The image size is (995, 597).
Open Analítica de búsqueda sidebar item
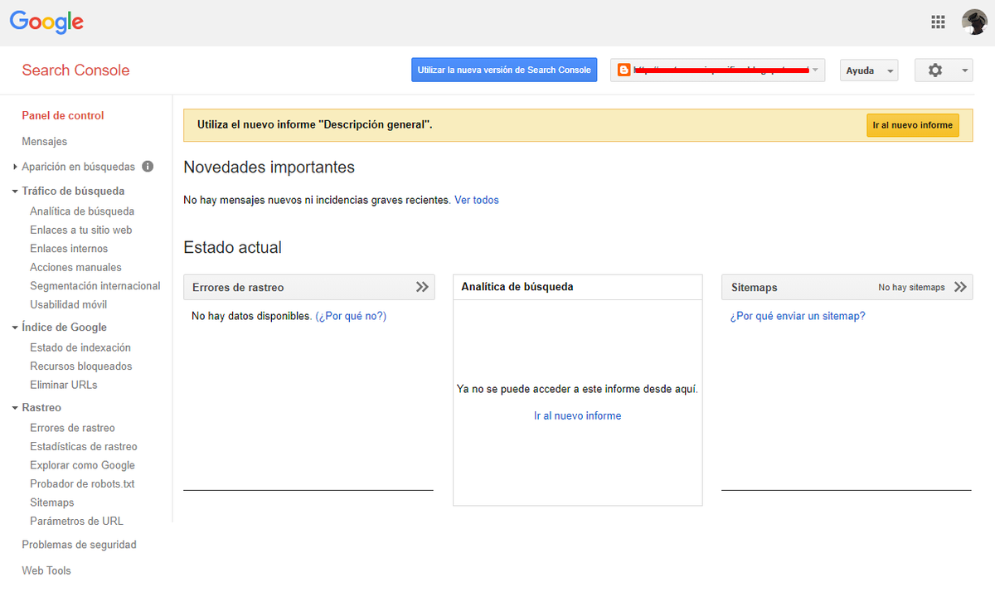(x=82, y=211)
